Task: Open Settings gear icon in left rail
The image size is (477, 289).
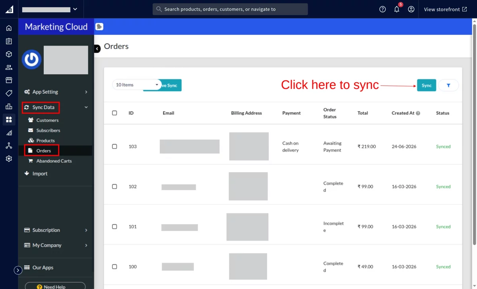Action: click(9, 158)
